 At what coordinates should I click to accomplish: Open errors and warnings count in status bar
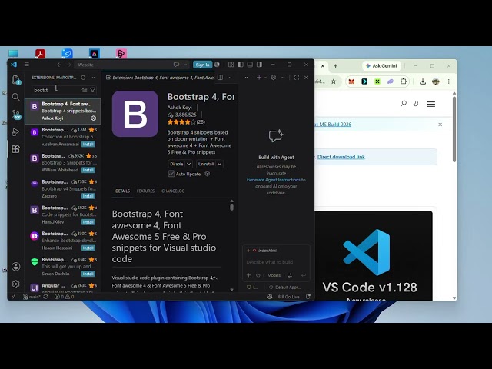click(x=65, y=297)
